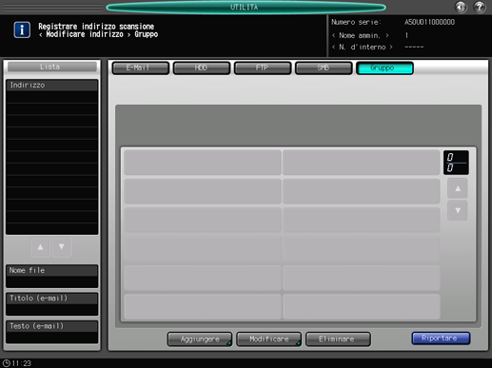The image size is (492, 368).
Task: Open the FTP tab
Action: [263, 68]
